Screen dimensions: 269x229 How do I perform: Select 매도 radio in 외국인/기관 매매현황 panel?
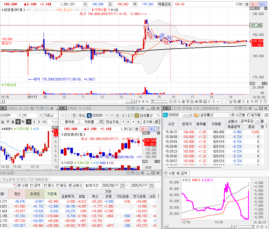click(x=58, y=186)
